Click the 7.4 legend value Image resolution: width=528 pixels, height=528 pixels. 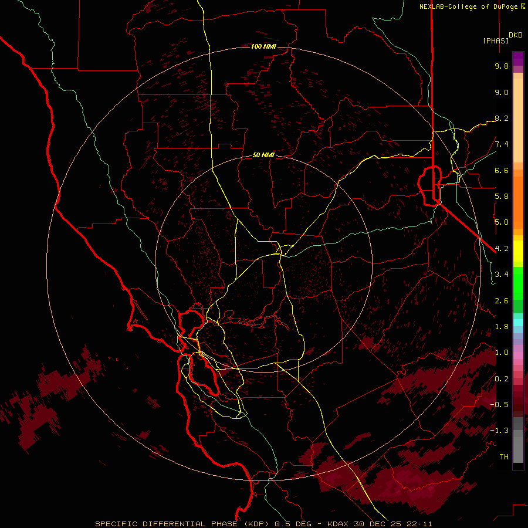click(x=502, y=144)
